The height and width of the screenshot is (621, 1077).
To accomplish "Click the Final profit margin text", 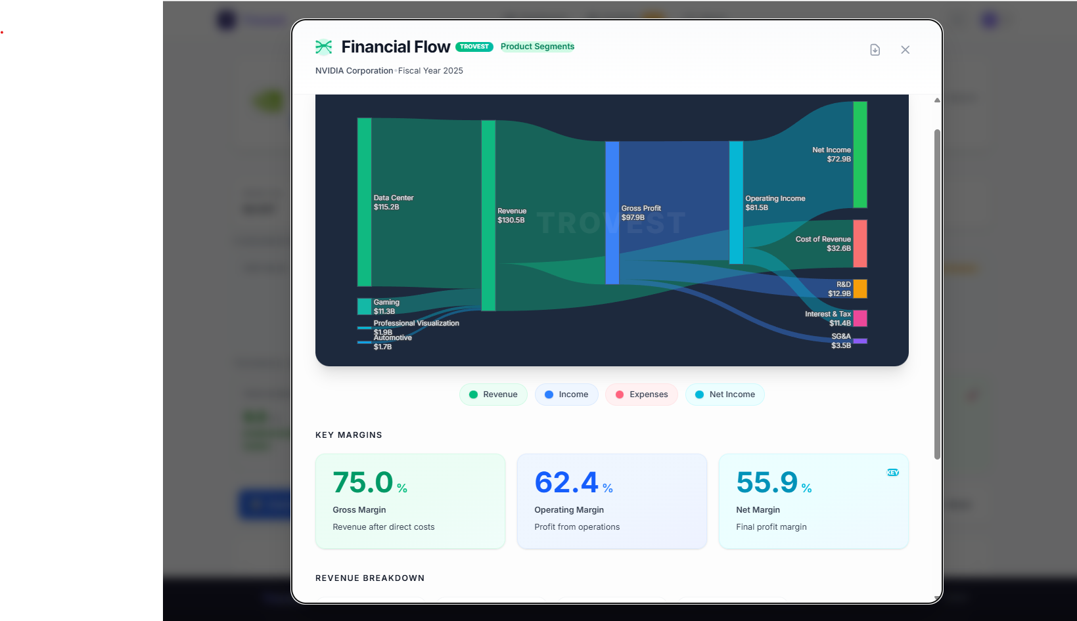I will pyautogui.click(x=771, y=527).
